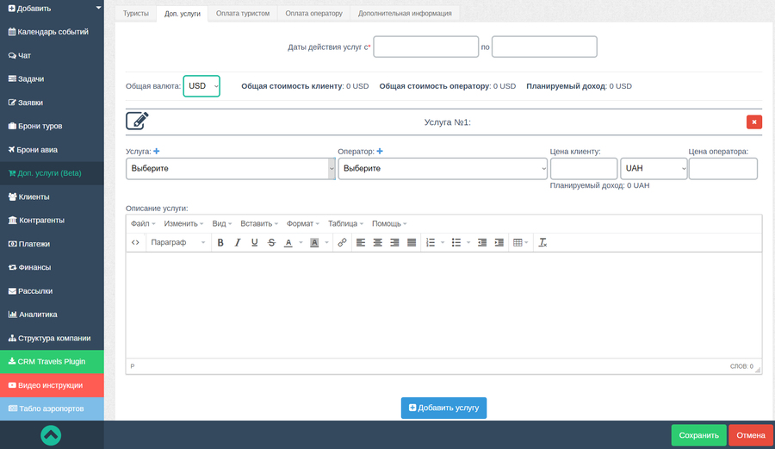Open the text color picker
This screenshot has width=775, height=449.
(289, 243)
